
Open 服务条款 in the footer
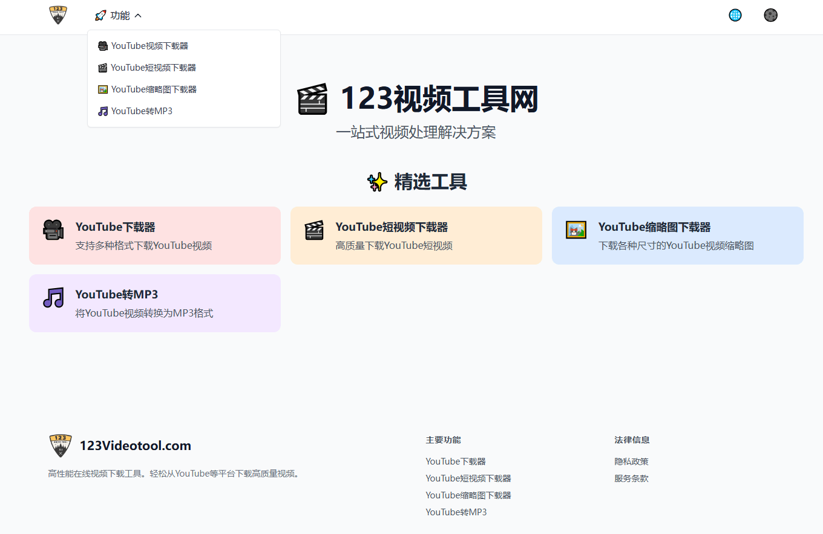631,478
